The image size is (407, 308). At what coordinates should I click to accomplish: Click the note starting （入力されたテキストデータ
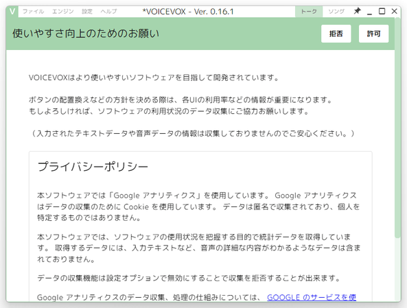pos(192,134)
